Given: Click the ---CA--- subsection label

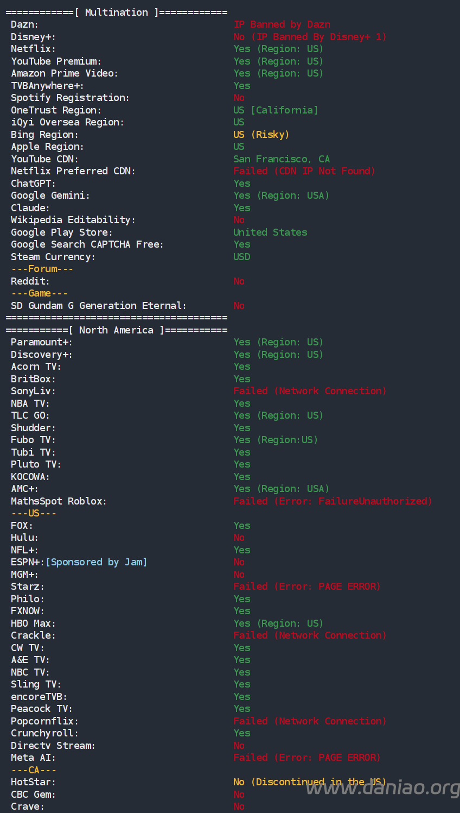Looking at the screenshot, I should tap(34, 770).
